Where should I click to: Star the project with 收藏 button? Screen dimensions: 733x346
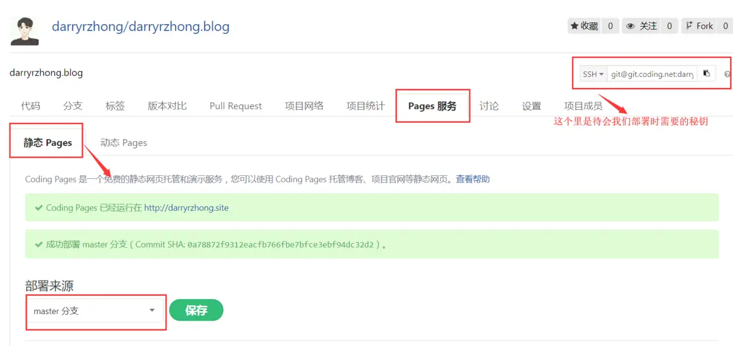coord(585,26)
